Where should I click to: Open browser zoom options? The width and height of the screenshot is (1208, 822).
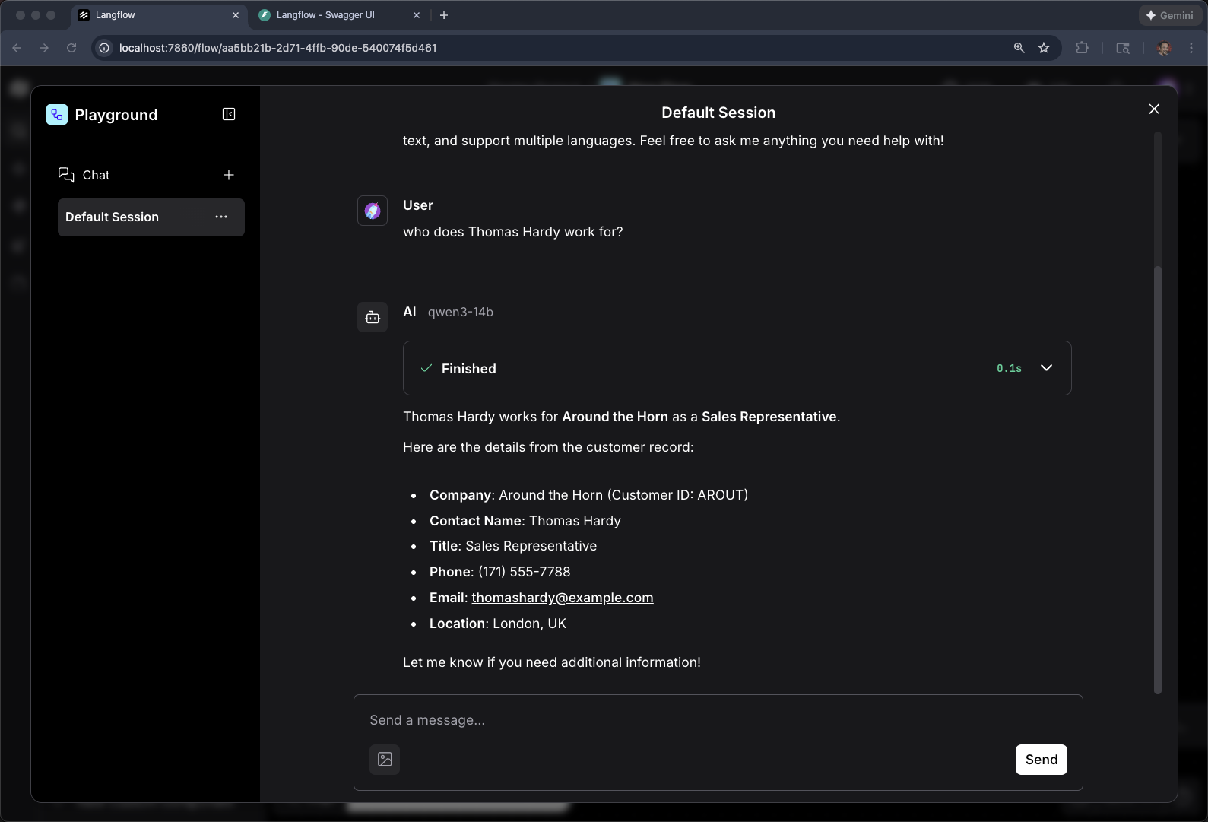(1019, 48)
